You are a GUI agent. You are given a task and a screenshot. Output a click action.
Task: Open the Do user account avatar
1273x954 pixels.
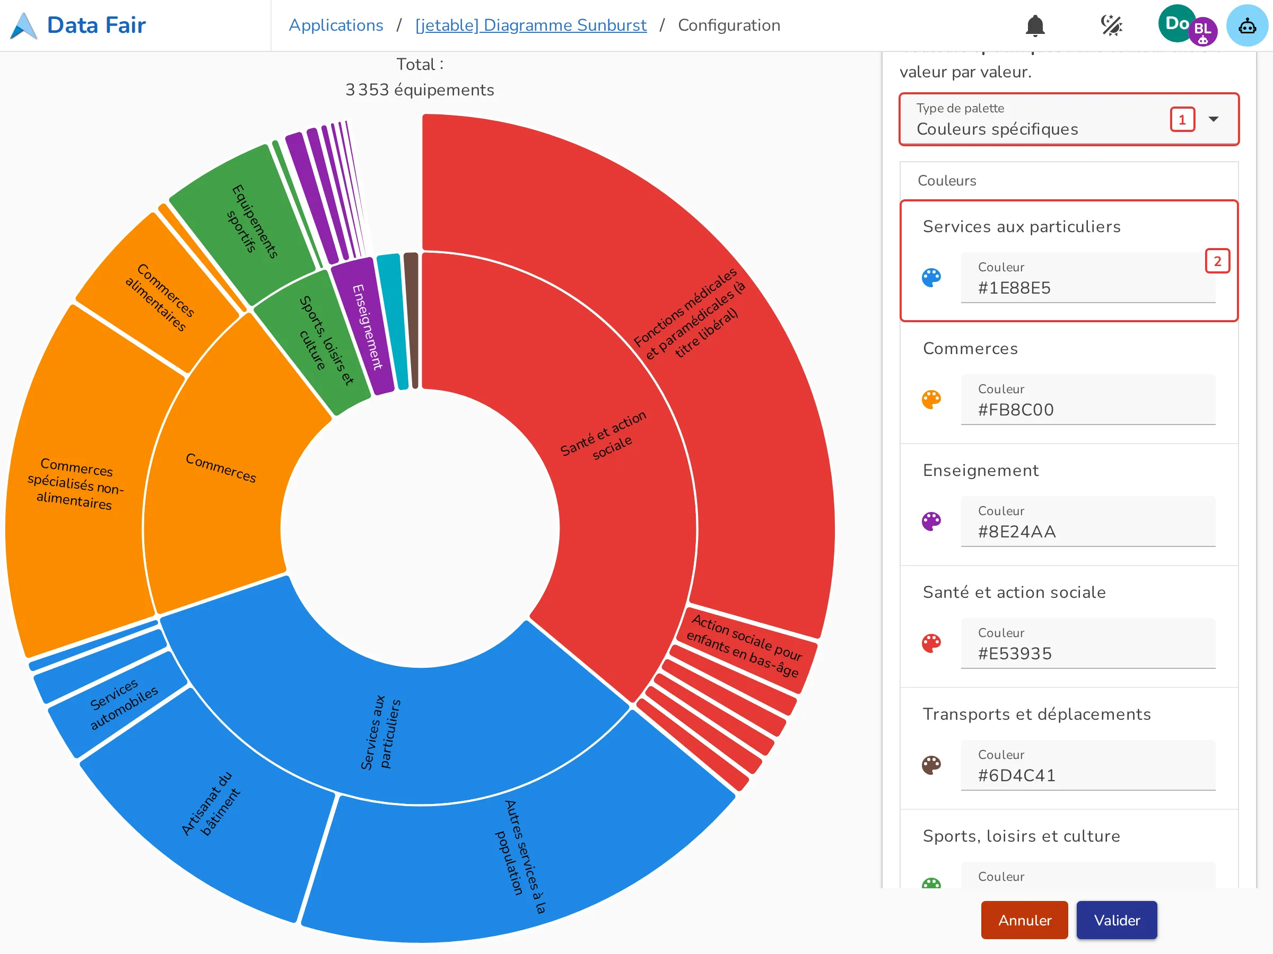point(1176,23)
